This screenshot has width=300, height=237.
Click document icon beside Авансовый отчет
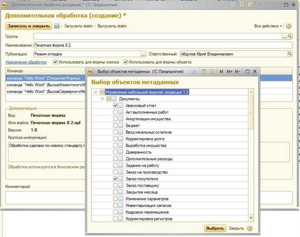121,106
